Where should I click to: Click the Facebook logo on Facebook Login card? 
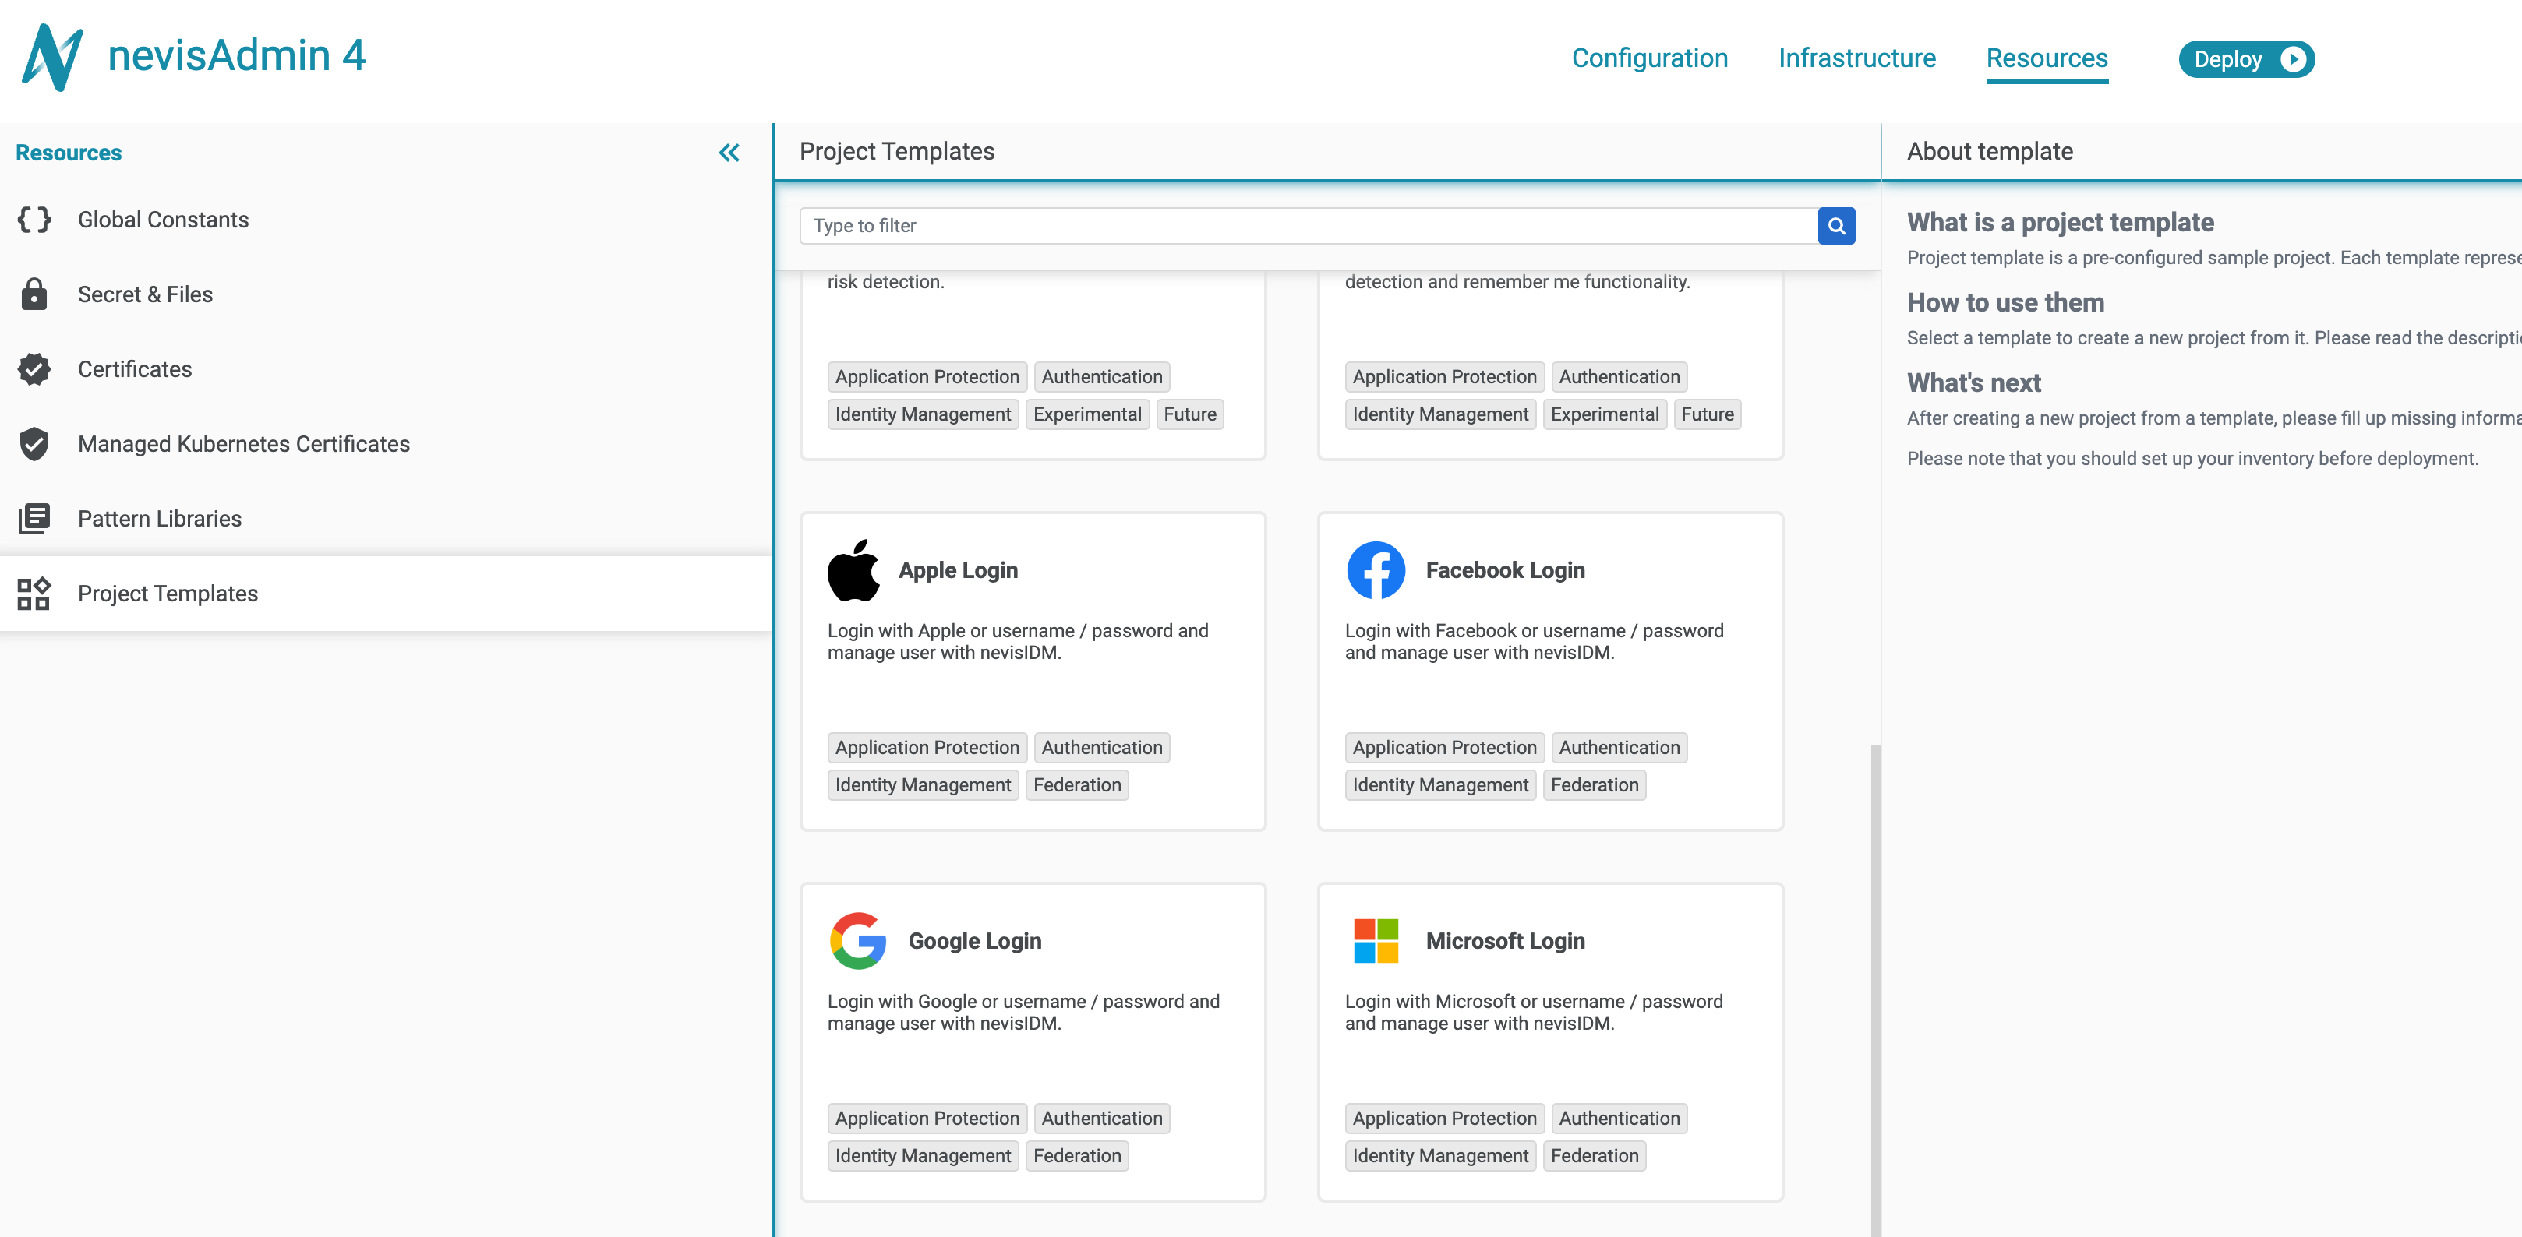click(1376, 569)
